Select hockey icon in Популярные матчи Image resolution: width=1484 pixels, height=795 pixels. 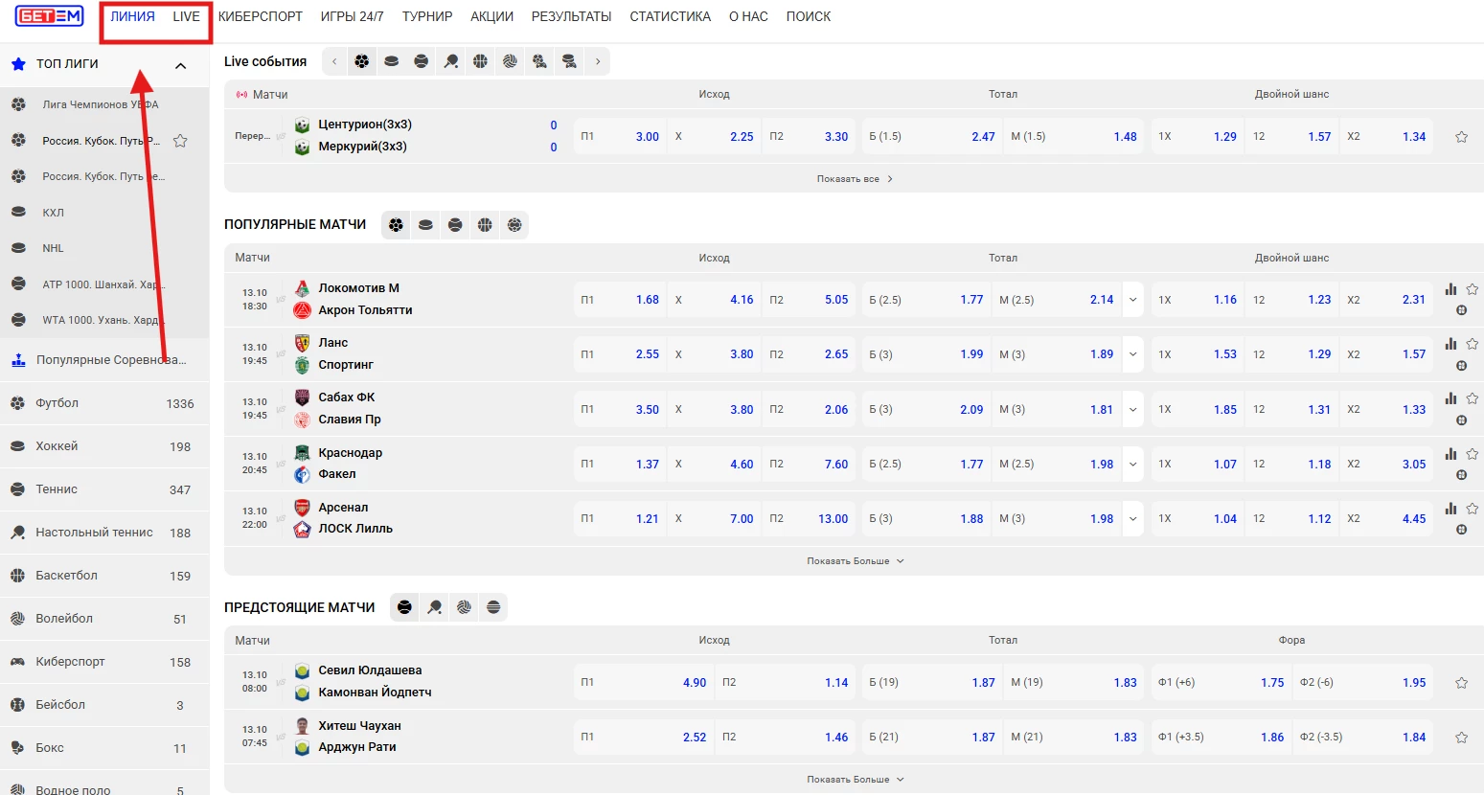[425, 225]
